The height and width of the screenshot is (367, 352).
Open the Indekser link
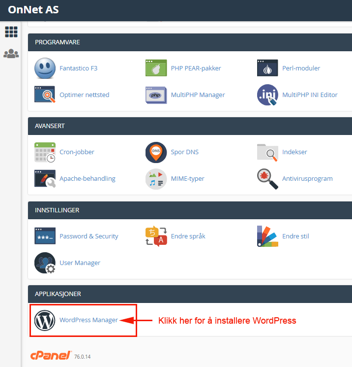[x=294, y=152]
